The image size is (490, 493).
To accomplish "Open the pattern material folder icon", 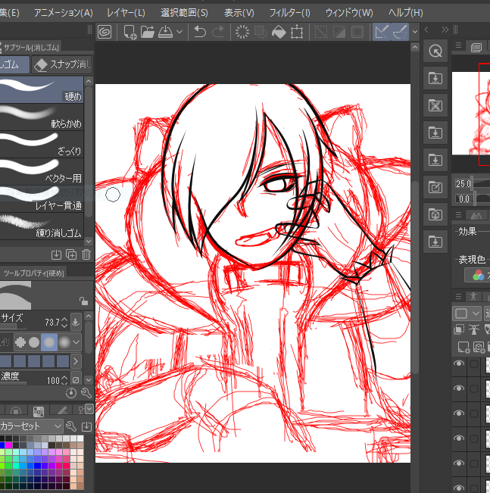I will tap(435, 106).
